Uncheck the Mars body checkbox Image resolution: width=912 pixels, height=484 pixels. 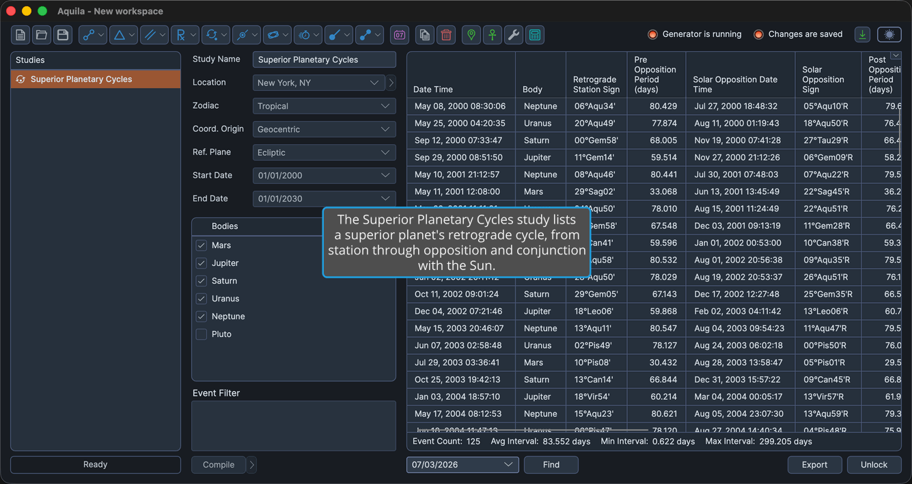[x=202, y=245]
